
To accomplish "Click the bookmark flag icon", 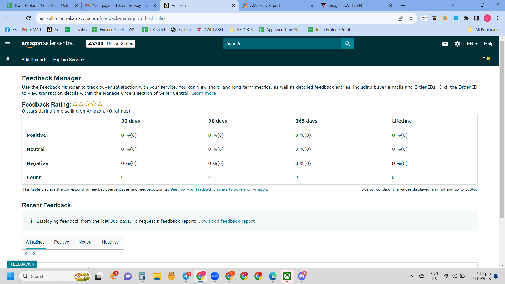I will point(8,59).
